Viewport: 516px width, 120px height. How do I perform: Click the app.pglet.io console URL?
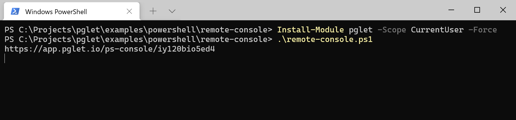[110, 49]
